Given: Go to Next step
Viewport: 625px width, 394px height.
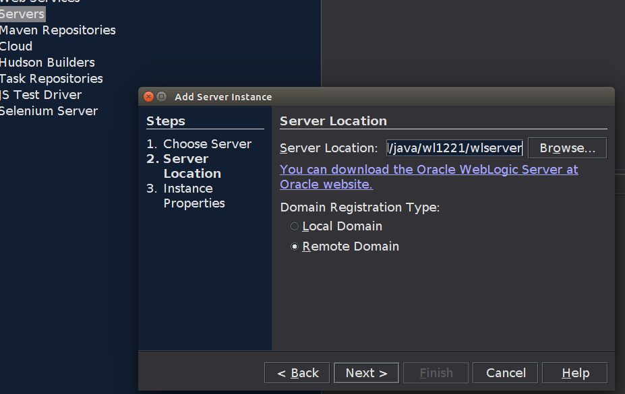Looking at the screenshot, I should tap(366, 373).
